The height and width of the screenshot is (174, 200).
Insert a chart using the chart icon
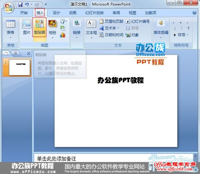pos(63,35)
